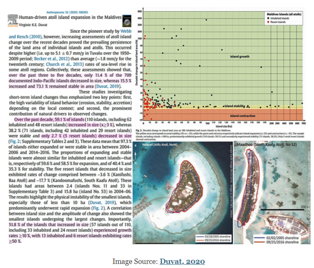Image resolution: width=314 pixels, height=268 pixels.
Task: Click the author name Virginie K.E. Duvat
Action: tap(33, 25)
